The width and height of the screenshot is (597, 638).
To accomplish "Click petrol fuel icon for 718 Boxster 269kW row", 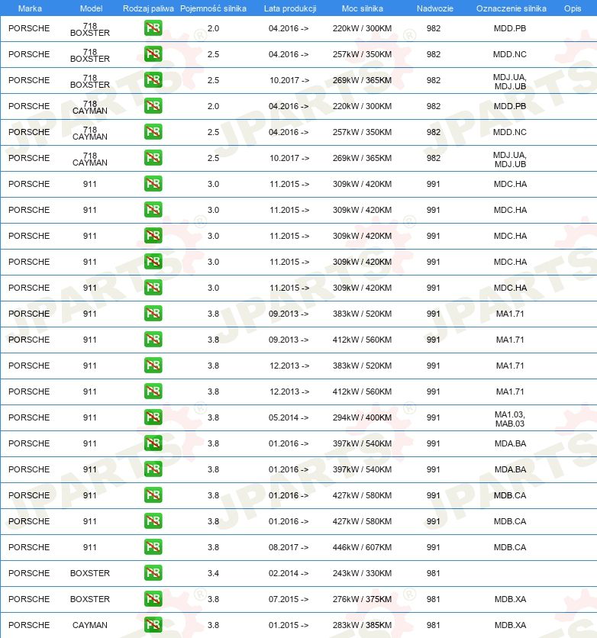I will click(x=153, y=80).
